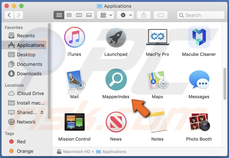Click the main file area vertical scrollbar
The height and width of the screenshot is (158, 229).
(225, 84)
